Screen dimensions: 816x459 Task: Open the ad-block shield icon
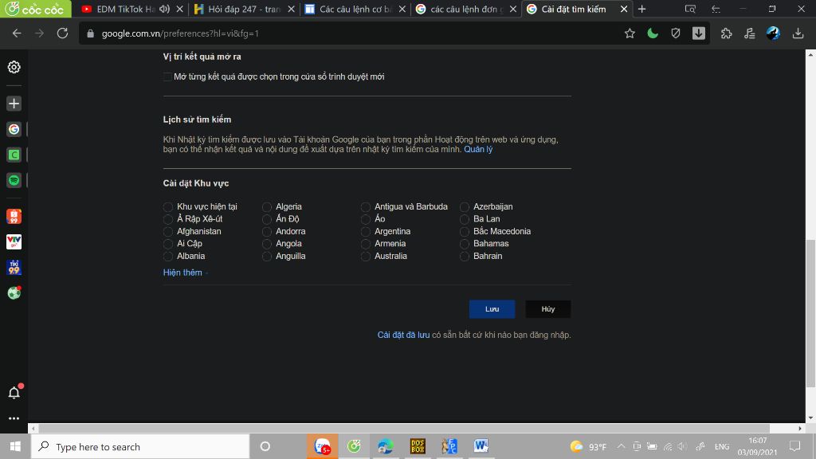[676, 33]
